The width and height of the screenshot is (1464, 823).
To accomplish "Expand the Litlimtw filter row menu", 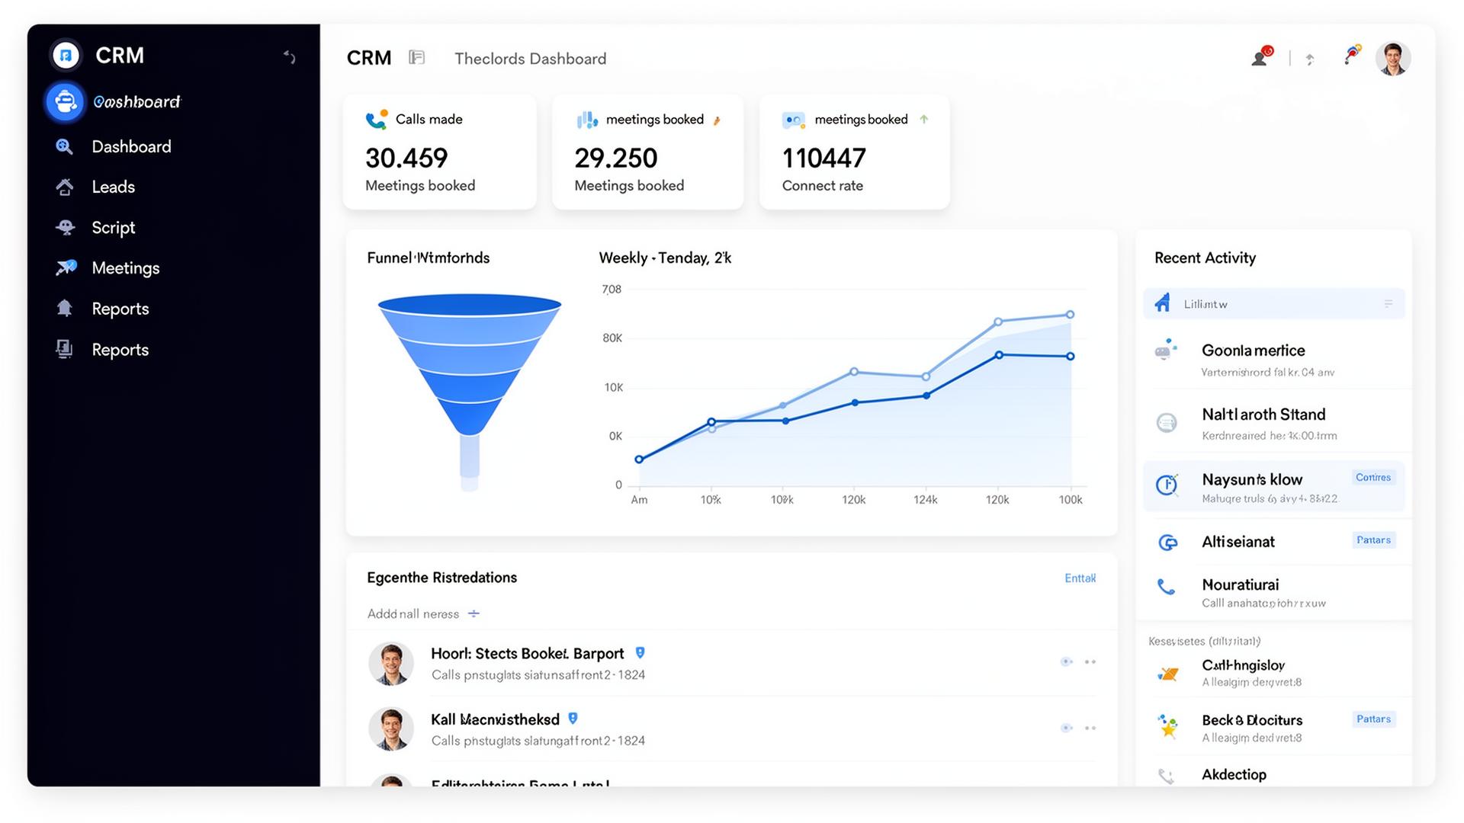I will [1388, 303].
